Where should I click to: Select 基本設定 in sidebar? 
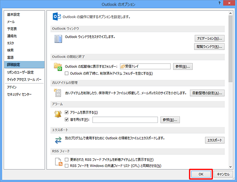click(x=24, y=14)
